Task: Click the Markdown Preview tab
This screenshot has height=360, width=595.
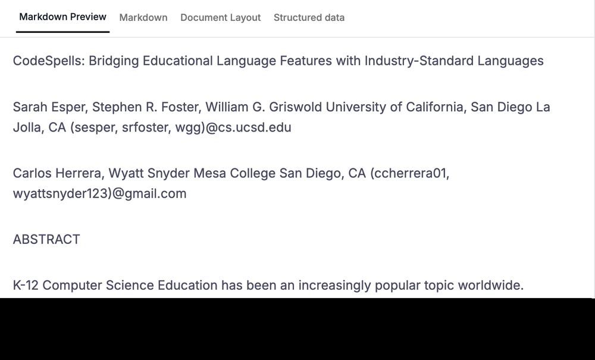Action: coord(62,17)
